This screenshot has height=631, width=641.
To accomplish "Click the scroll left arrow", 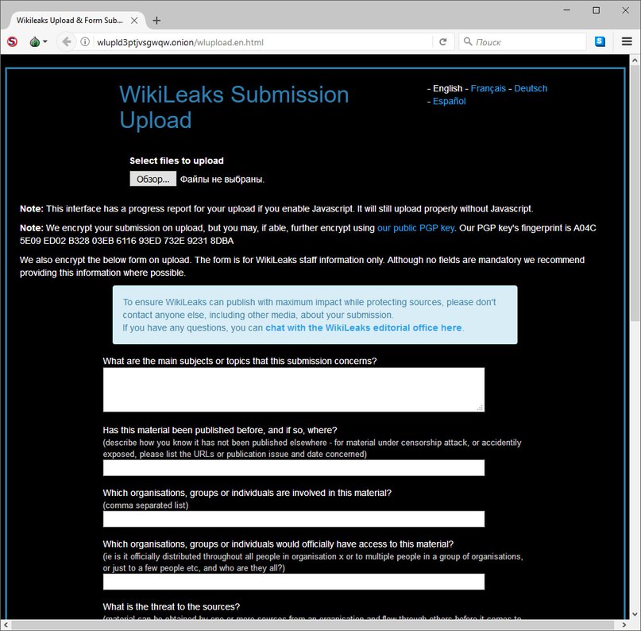I will [x=6, y=625].
